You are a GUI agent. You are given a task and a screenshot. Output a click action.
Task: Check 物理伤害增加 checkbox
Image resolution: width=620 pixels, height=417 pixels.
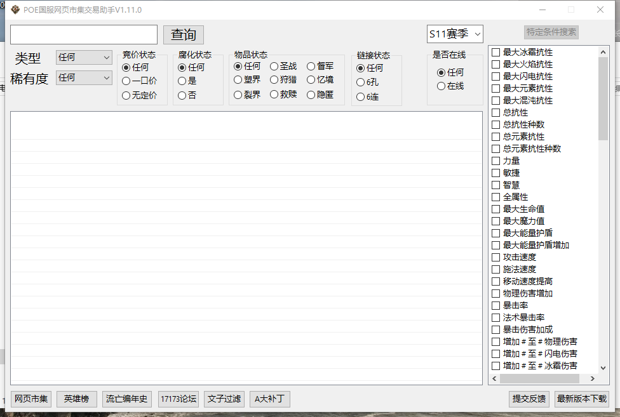(496, 293)
